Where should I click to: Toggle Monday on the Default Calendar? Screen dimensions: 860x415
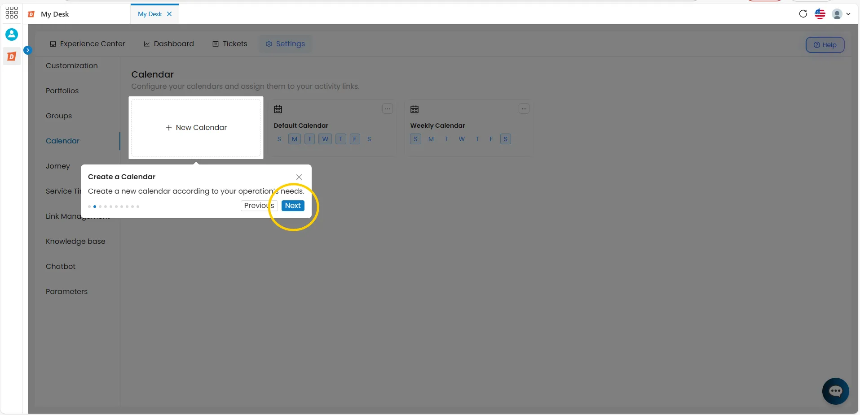tap(295, 139)
